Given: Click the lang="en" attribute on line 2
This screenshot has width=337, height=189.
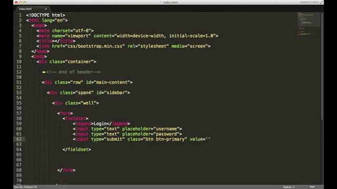Looking at the screenshot, I should (x=54, y=20).
